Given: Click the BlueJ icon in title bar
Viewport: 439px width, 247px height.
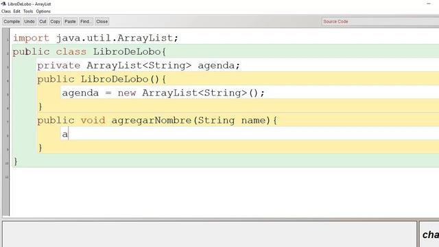Looking at the screenshot, I should [3, 4].
